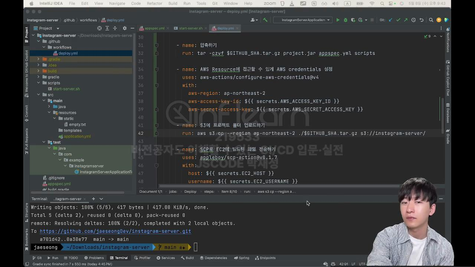
Task: Click the 9 problems inspection indicator
Action: click(427, 36)
